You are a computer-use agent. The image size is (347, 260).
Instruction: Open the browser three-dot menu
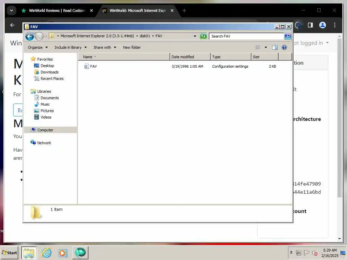pyautogui.click(x=335, y=25)
